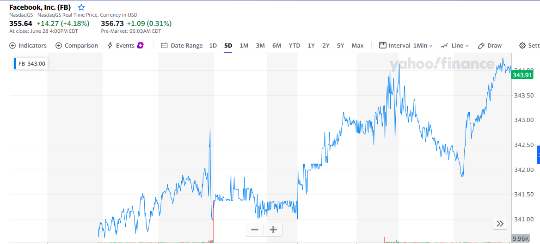Open the Date Range picker
This screenshot has width=540, height=244.
(x=182, y=45)
